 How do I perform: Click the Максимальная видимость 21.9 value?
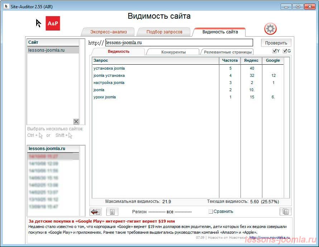coord(167,202)
